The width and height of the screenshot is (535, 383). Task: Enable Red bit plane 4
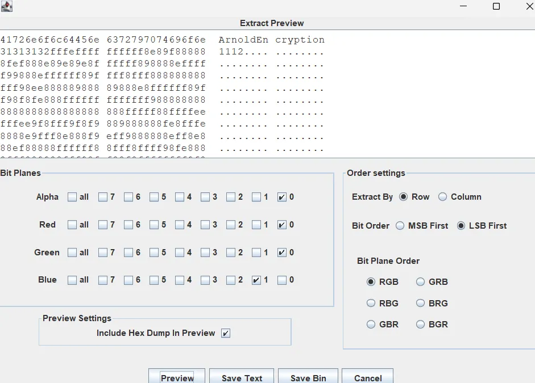(180, 225)
